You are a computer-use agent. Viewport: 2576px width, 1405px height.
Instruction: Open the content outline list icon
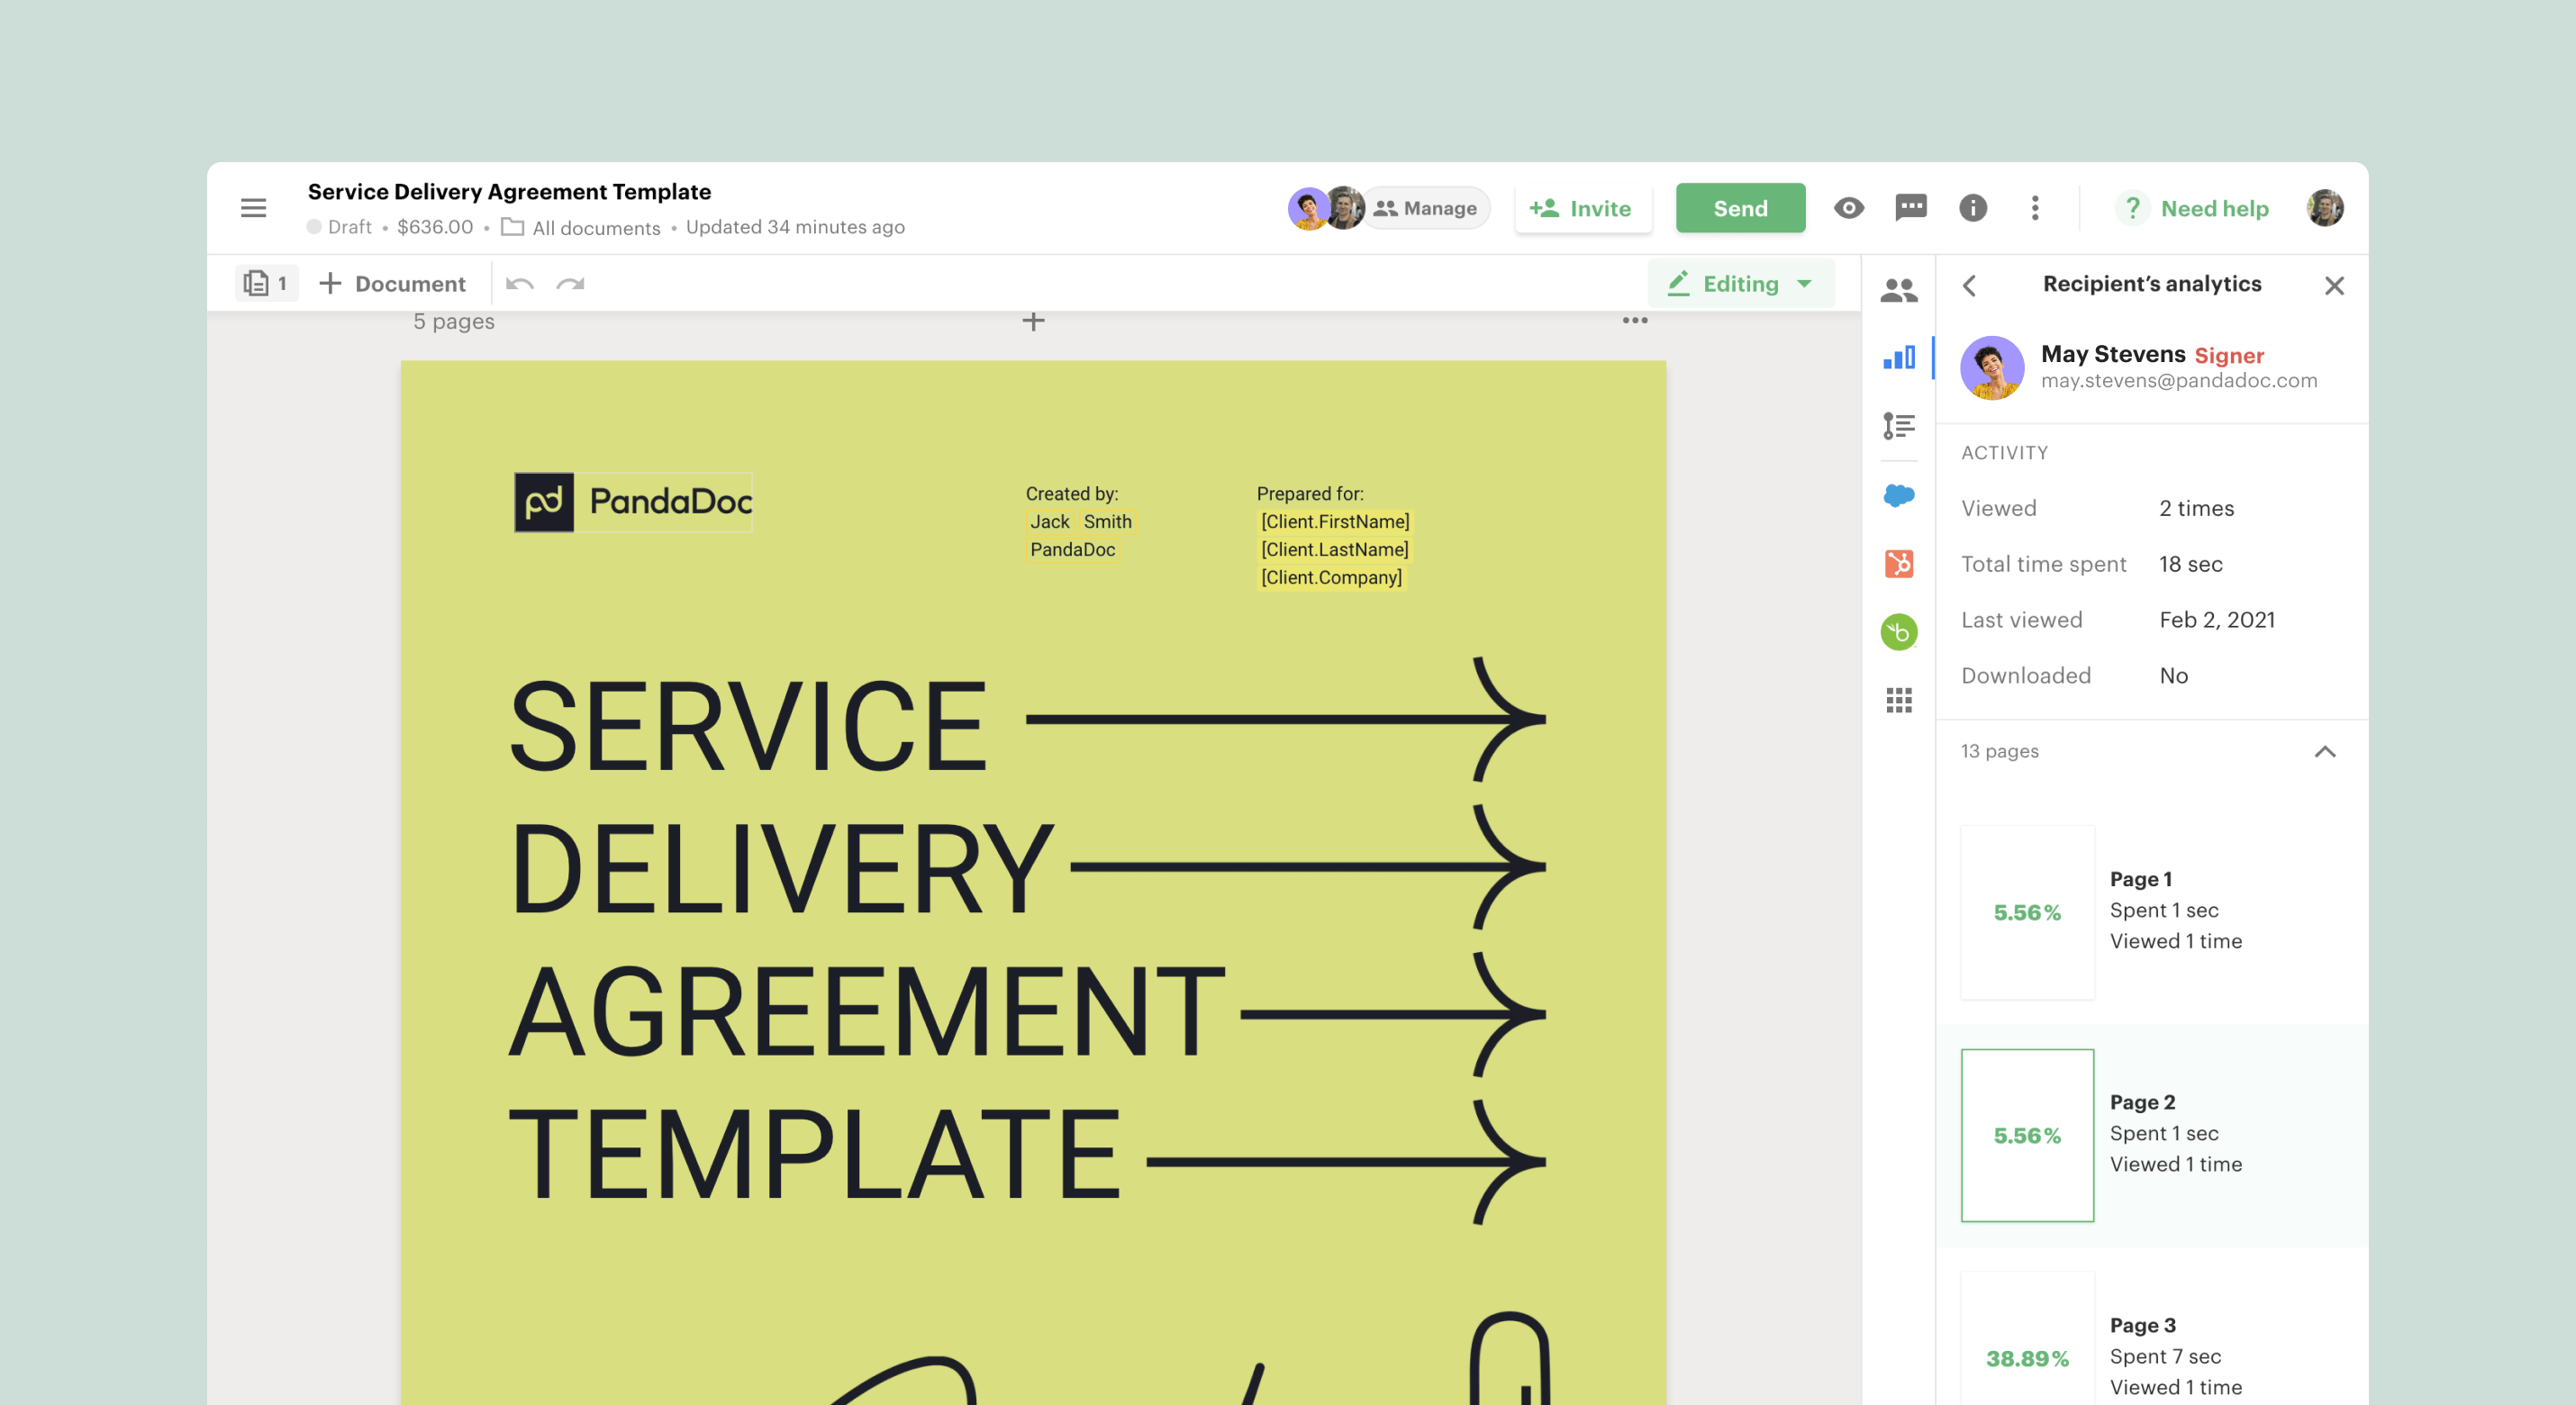point(1898,426)
